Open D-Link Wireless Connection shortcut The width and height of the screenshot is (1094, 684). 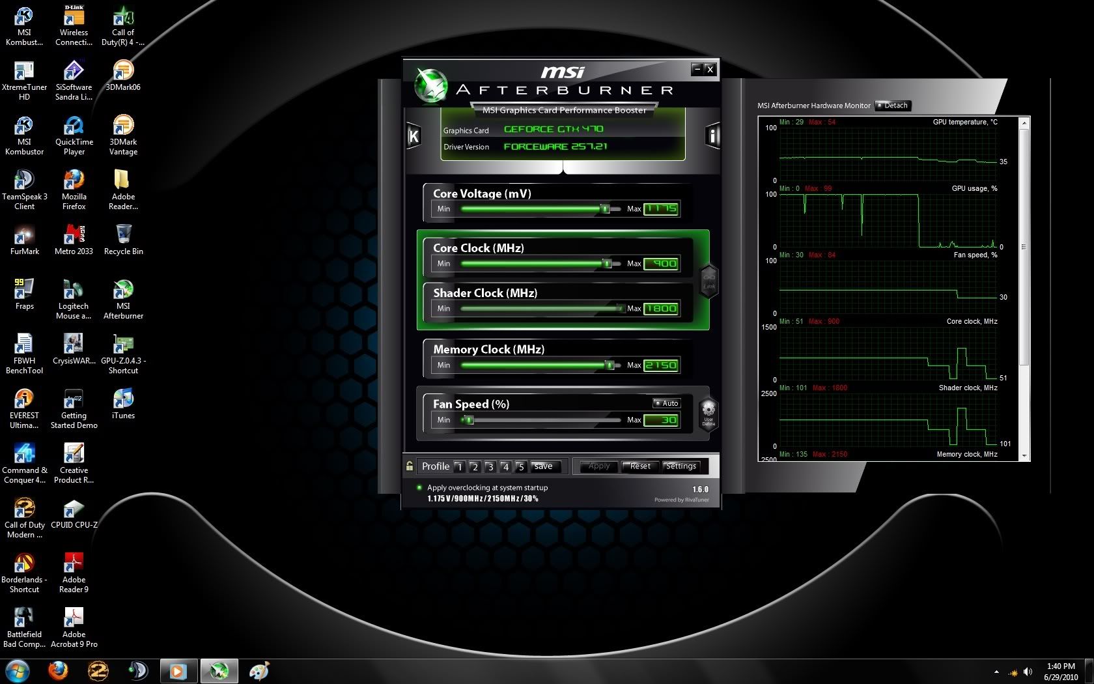[74, 25]
